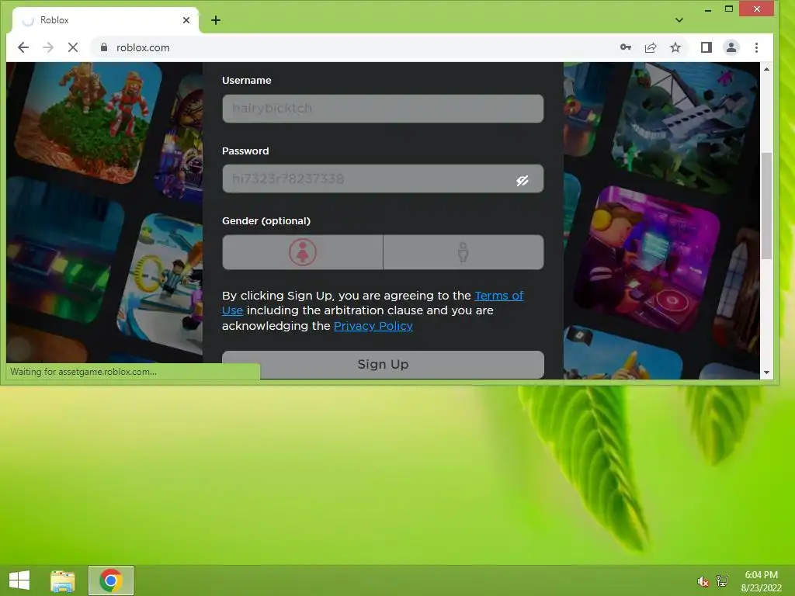
Task: Maximize the Chrome window
Action: [729, 9]
